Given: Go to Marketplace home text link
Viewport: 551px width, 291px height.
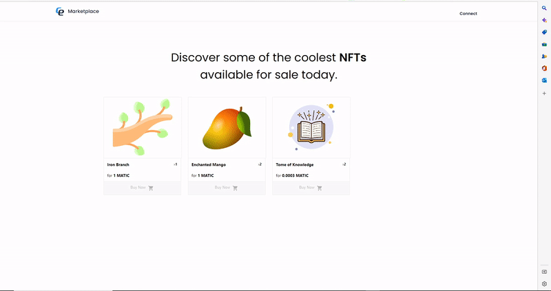Looking at the screenshot, I should click(83, 11).
